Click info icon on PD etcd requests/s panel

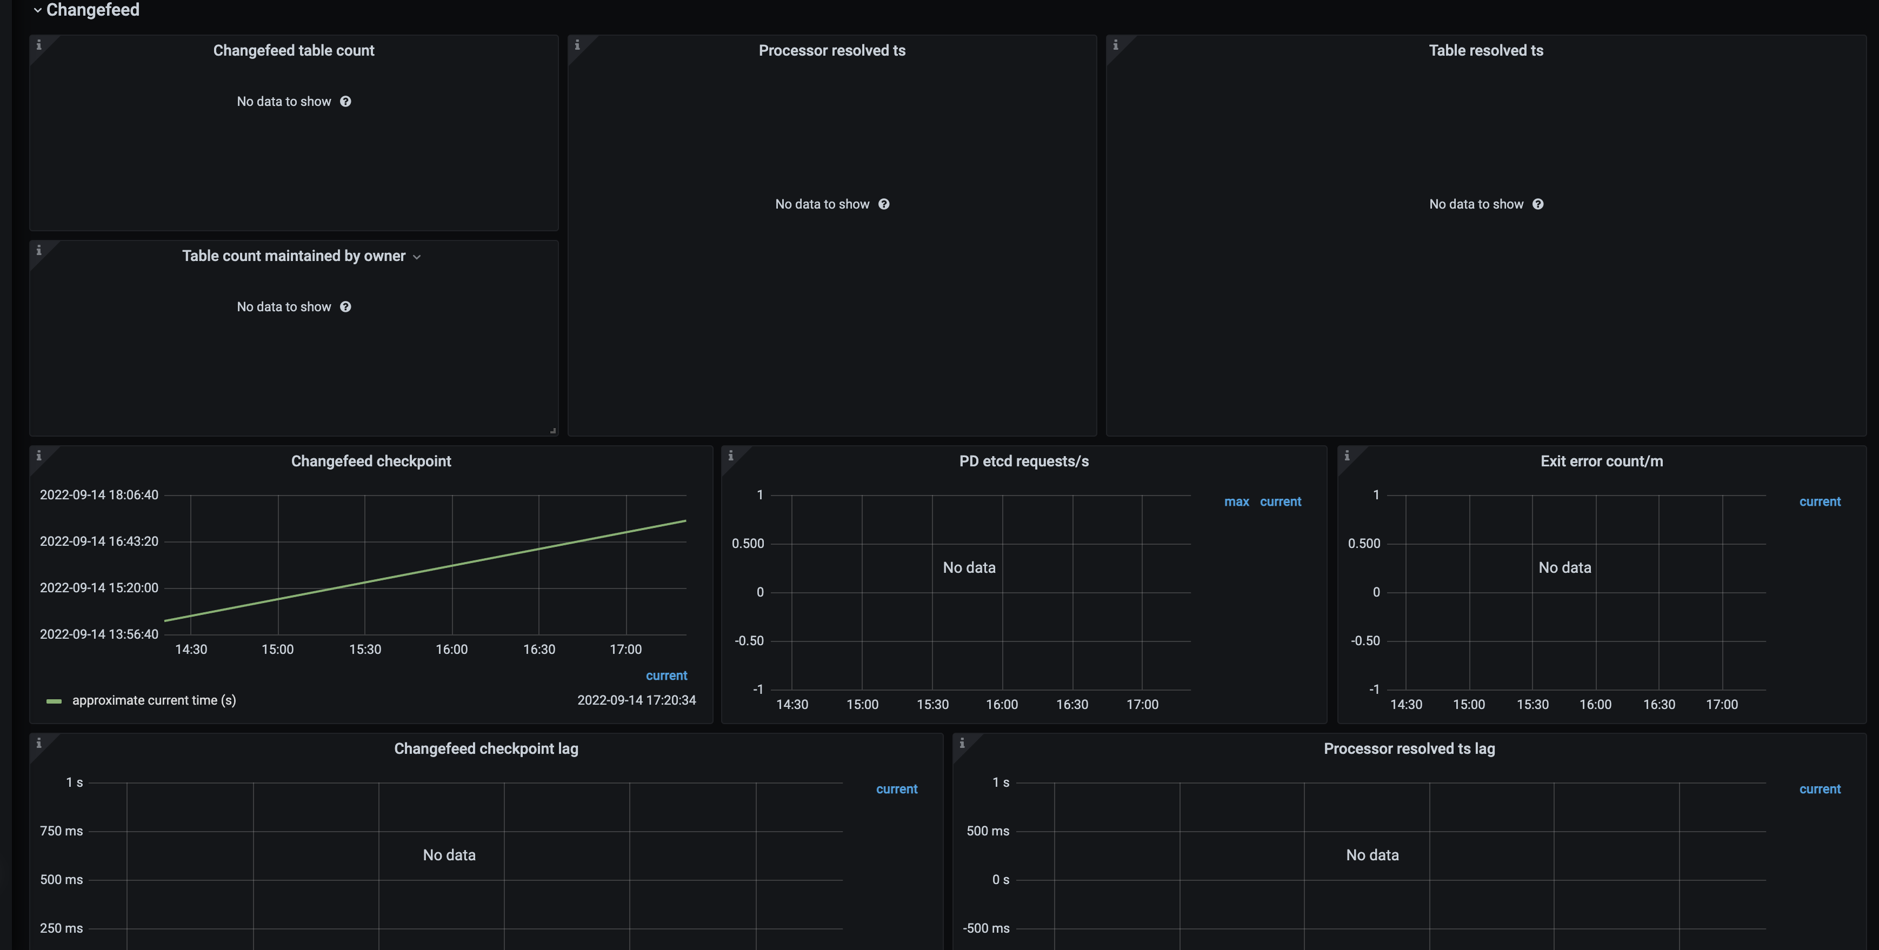[730, 456]
